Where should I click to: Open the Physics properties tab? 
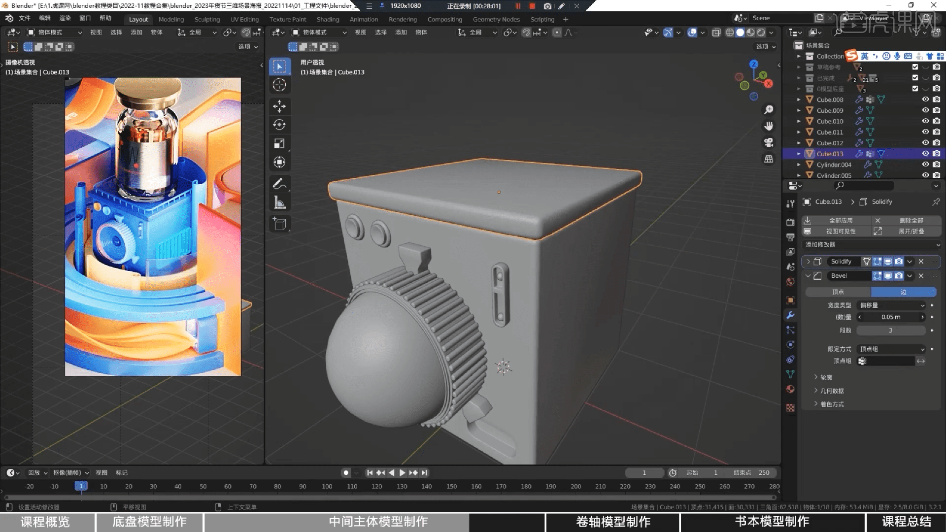coord(790,345)
